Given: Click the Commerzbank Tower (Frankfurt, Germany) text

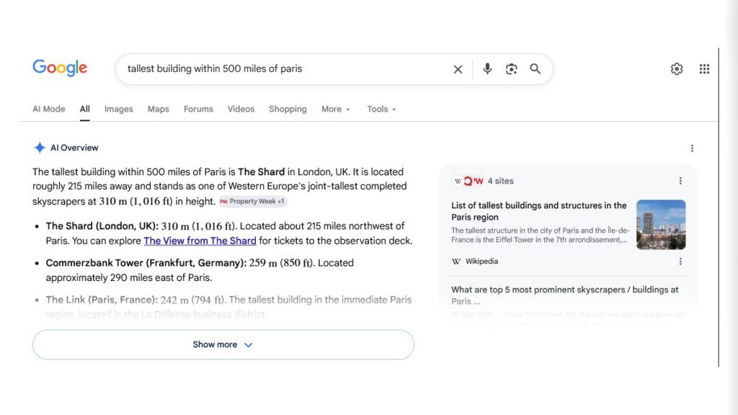Looking at the screenshot, I should [x=146, y=262].
